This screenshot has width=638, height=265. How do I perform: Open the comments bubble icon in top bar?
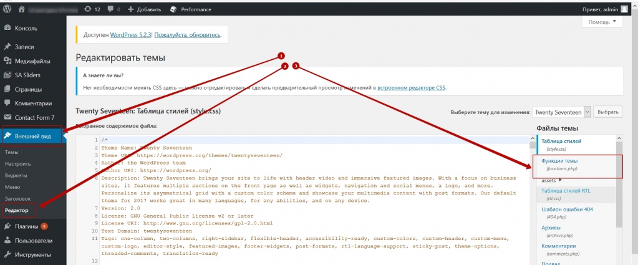click(x=110, y=9)
